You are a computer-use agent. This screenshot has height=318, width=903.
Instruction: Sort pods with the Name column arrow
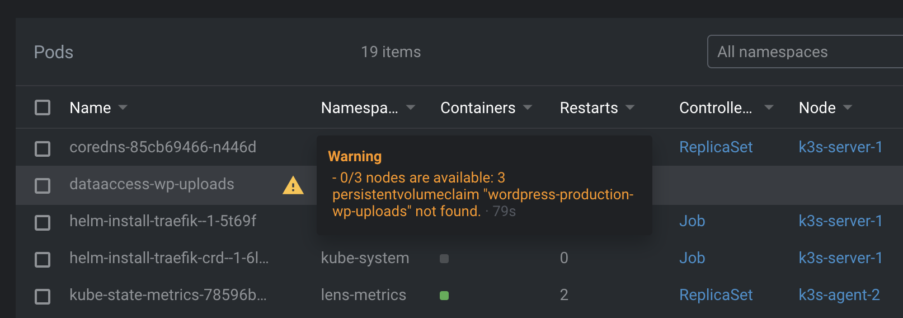pyautogui.click(x=123, y=107)
